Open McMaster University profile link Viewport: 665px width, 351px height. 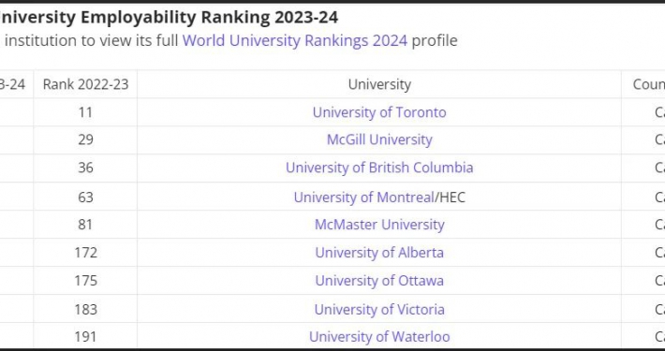pyautogui.click(x=379, y=225)
